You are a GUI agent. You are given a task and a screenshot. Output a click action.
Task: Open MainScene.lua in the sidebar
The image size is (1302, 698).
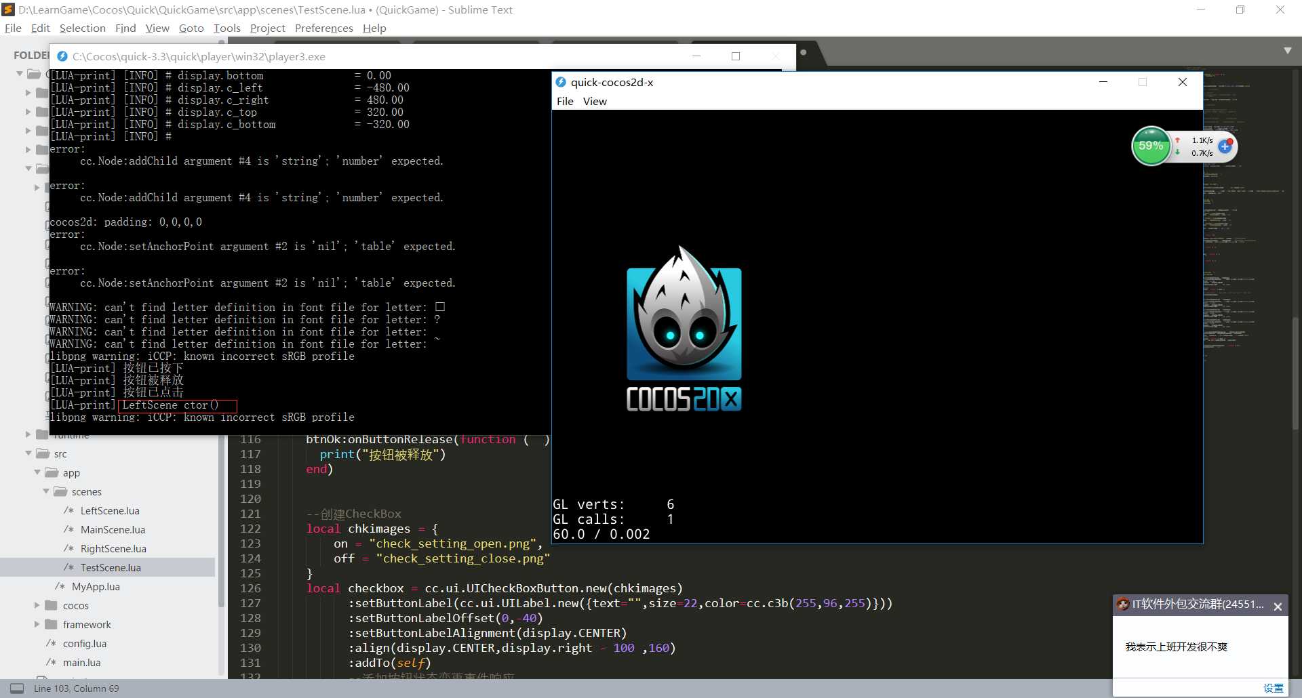[x=113, y=529]
